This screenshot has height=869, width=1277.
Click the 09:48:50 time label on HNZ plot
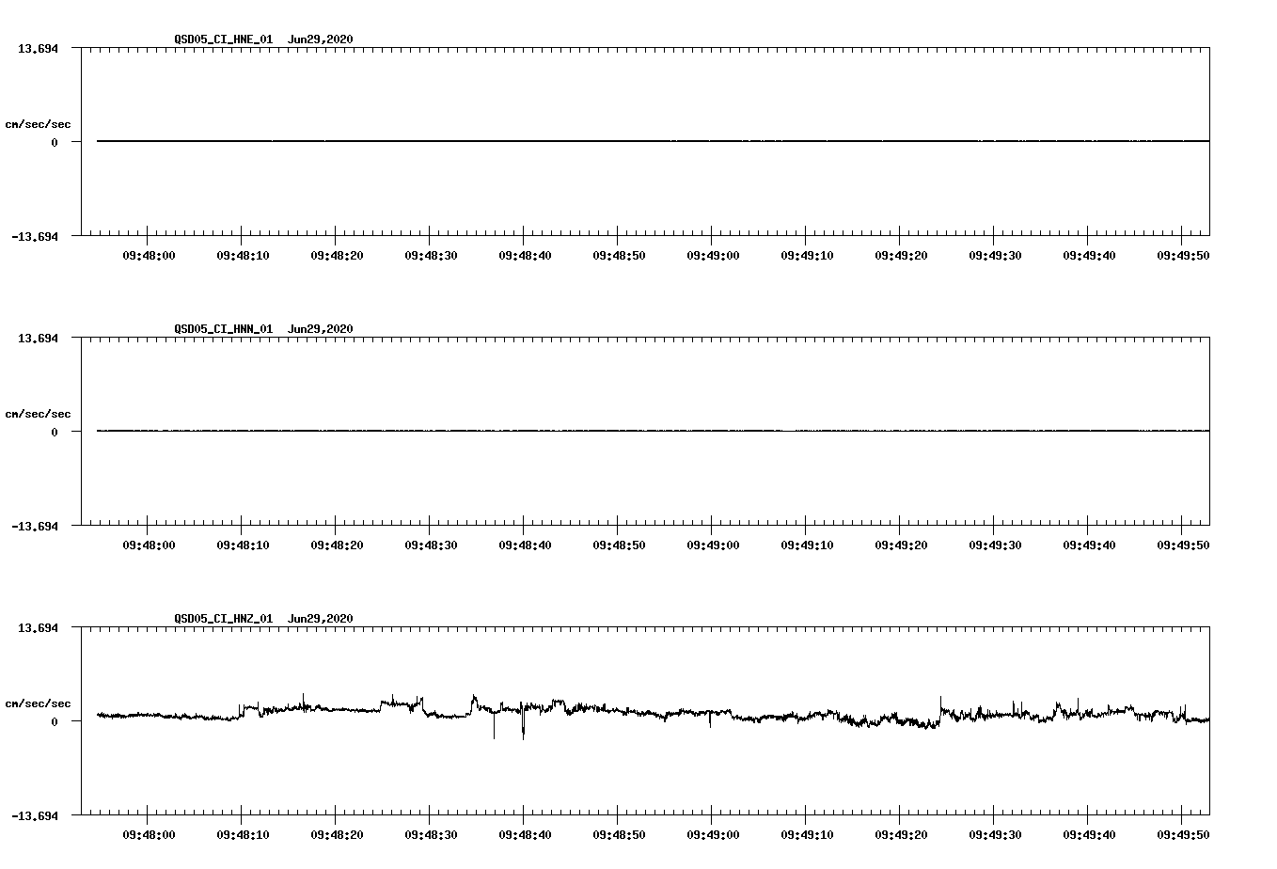[619, 835]
